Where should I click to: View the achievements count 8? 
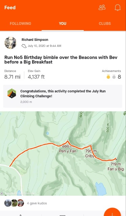[119, 77]
